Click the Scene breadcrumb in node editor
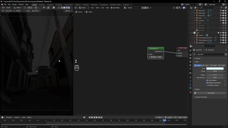228x128 pixels. (x=79, y=12)
